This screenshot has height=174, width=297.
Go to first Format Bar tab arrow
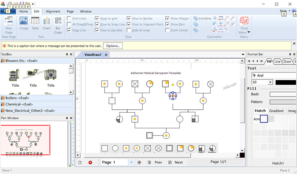coord(249,61)
